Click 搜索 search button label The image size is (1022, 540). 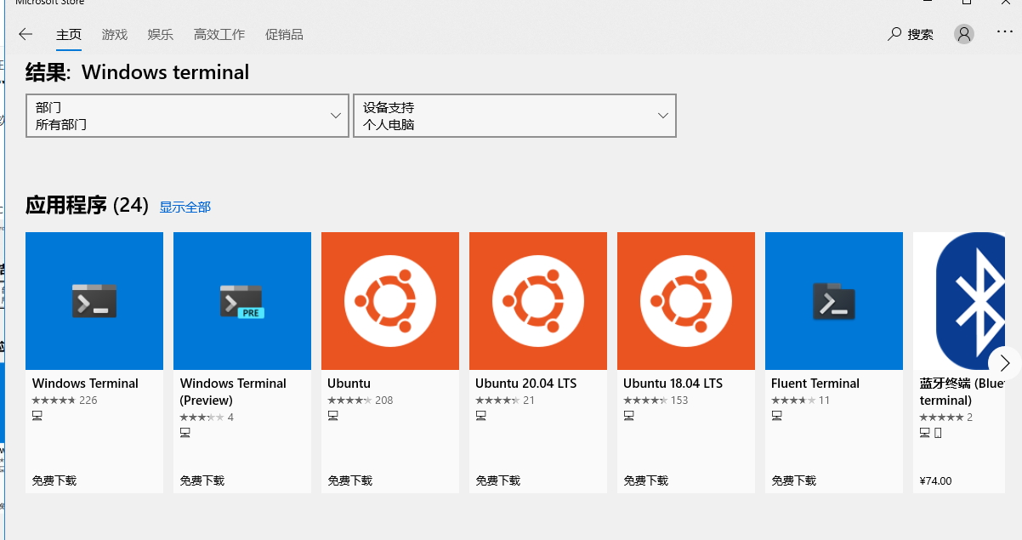click(x=921, y=35)
